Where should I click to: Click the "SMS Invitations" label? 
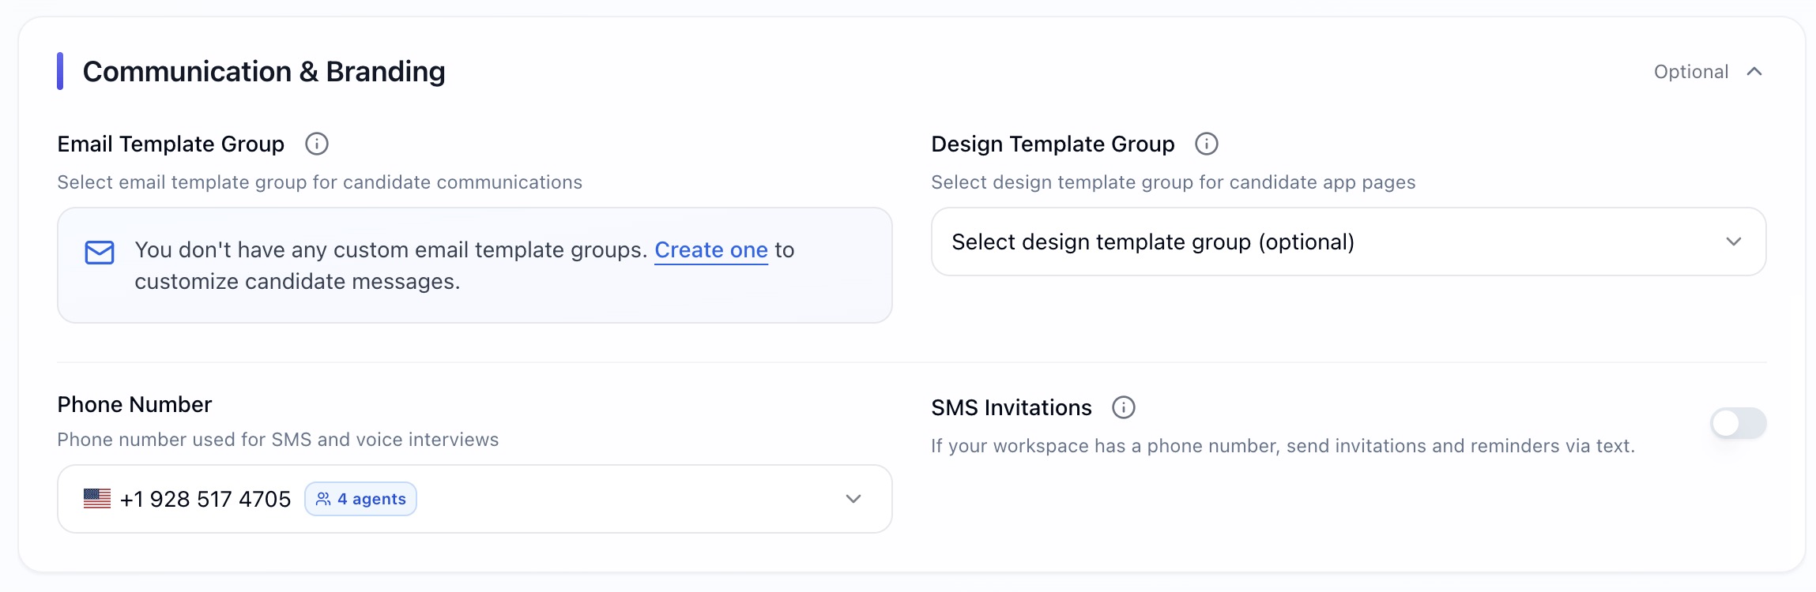[1011, 407]
